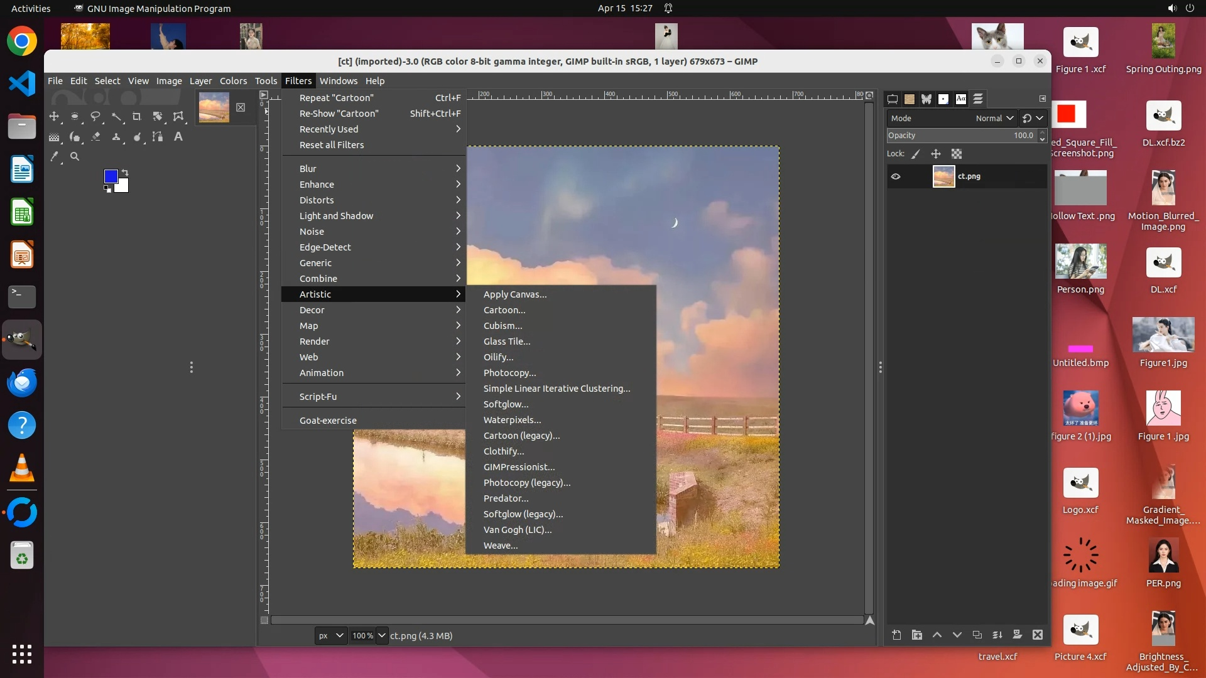The image size is (1206, 678).
Task: Choose Oilify from Artistic submenu
Action: 498,357
